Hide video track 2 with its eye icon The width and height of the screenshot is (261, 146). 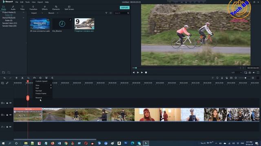click(x=10, y=103)
